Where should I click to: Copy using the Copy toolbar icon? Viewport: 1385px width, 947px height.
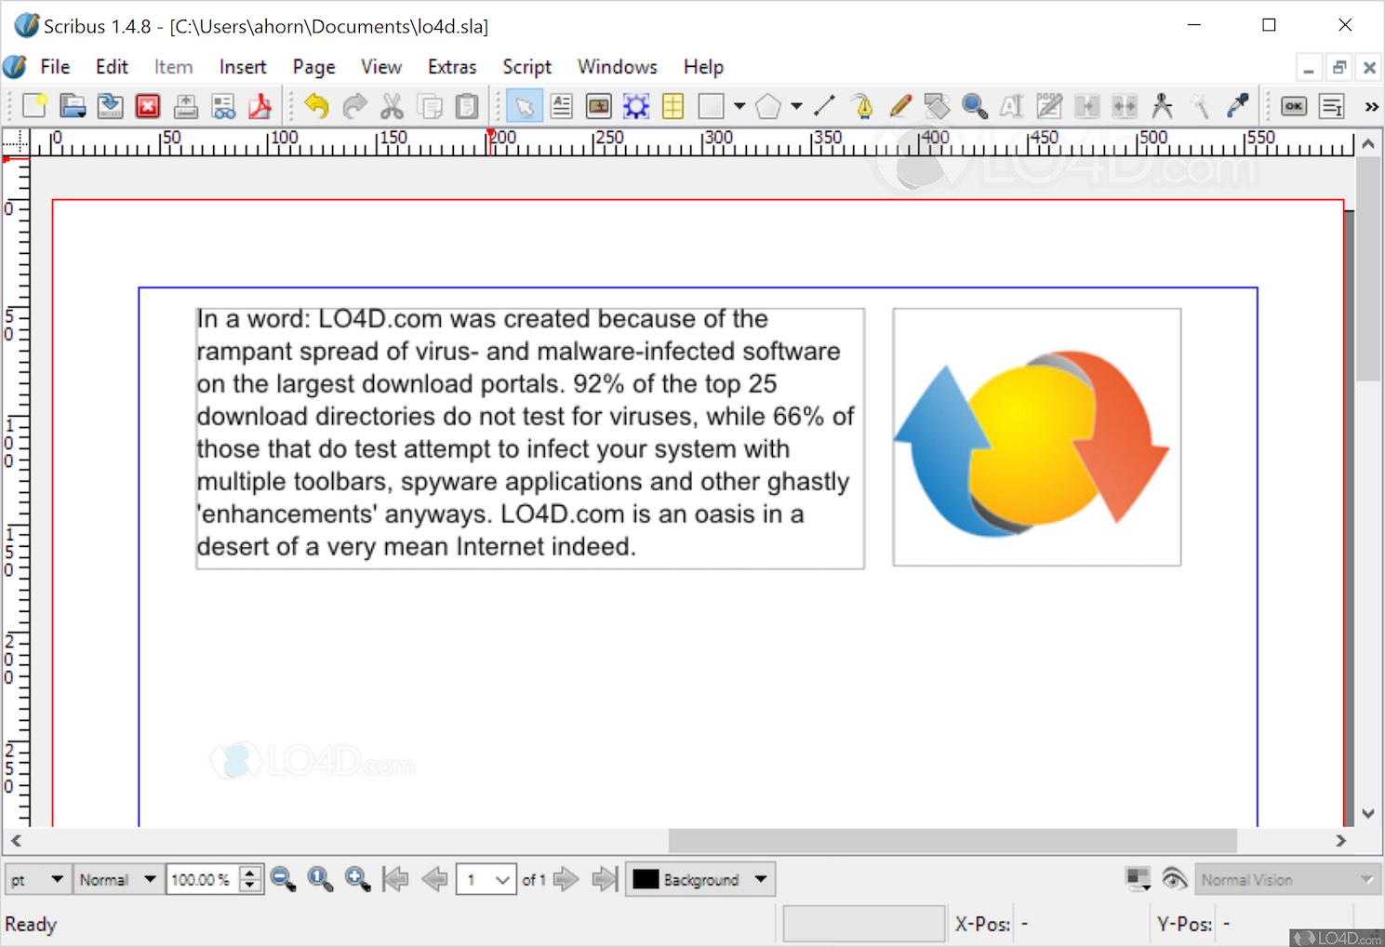click(430, 106)
